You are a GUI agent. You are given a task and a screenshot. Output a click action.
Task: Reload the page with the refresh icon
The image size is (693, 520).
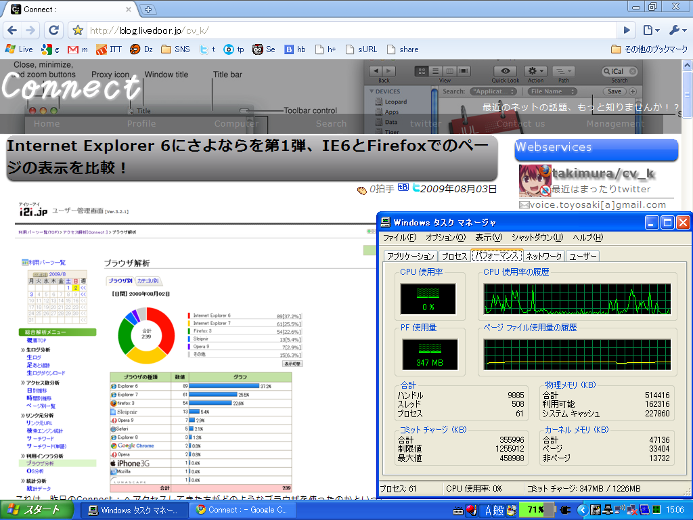(x=53, y=30)
